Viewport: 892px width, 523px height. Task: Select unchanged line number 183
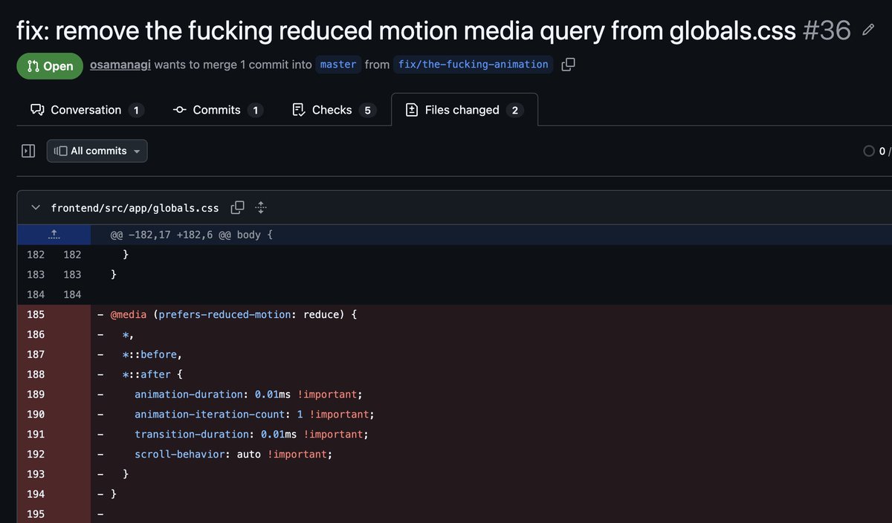tap(36, 275)
